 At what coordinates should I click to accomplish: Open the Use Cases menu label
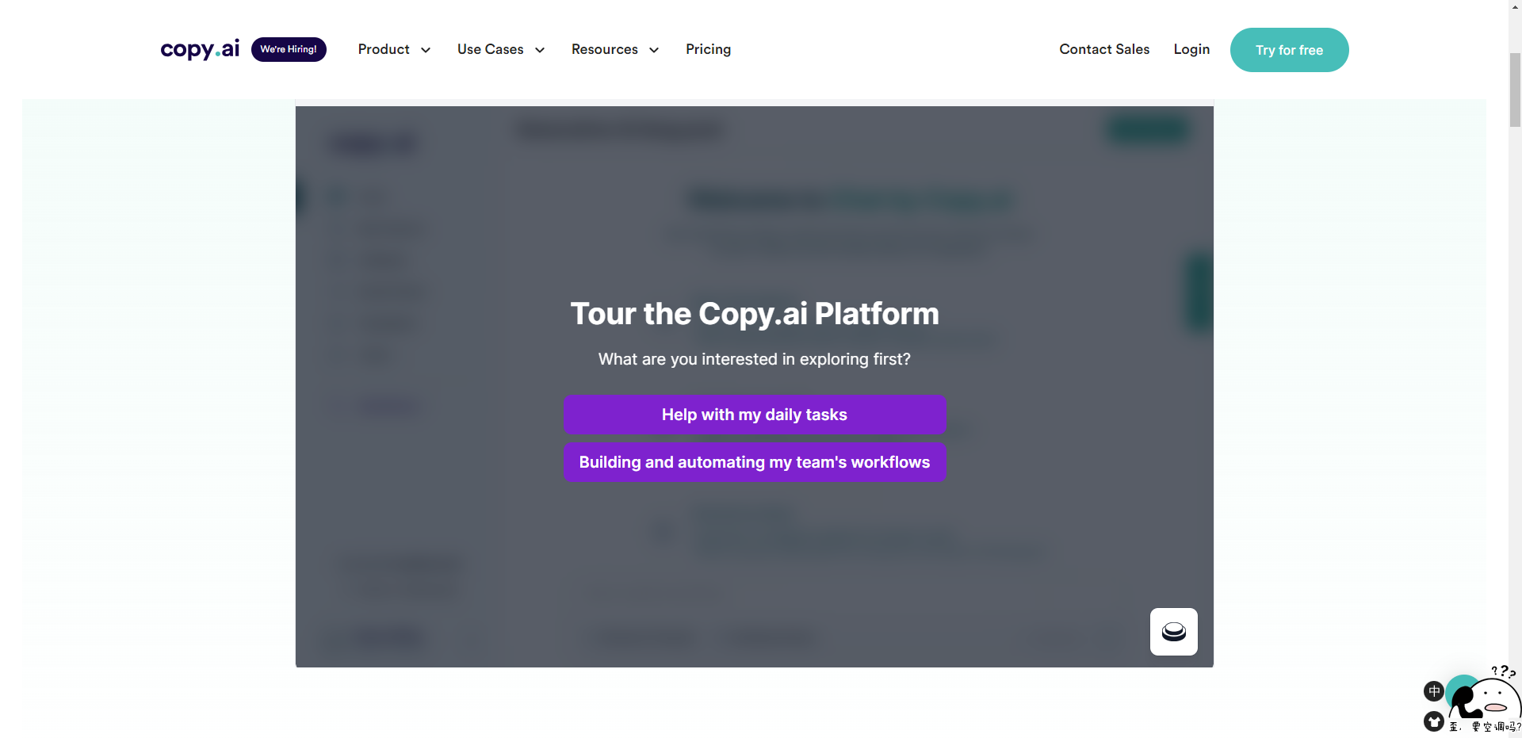490,49
